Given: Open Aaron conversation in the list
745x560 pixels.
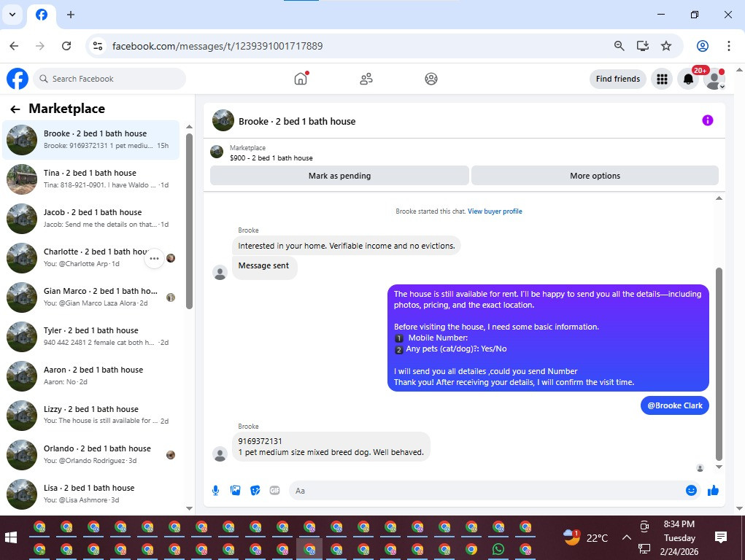Looking at the screenshot, I should pos(90,376).
